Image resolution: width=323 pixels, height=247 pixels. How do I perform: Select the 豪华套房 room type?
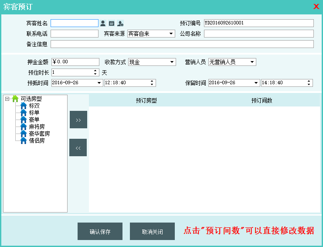click(39, 134)
